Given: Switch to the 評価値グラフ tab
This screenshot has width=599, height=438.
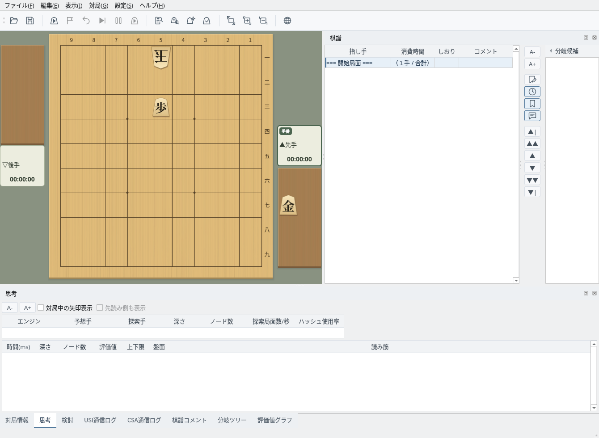Looking at the screenshot, I should (274, 420).
